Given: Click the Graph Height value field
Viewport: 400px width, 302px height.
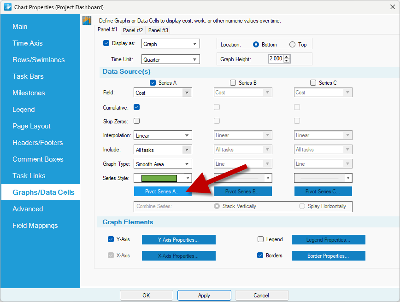Looking at the screenshot, I should click(276, 58).
